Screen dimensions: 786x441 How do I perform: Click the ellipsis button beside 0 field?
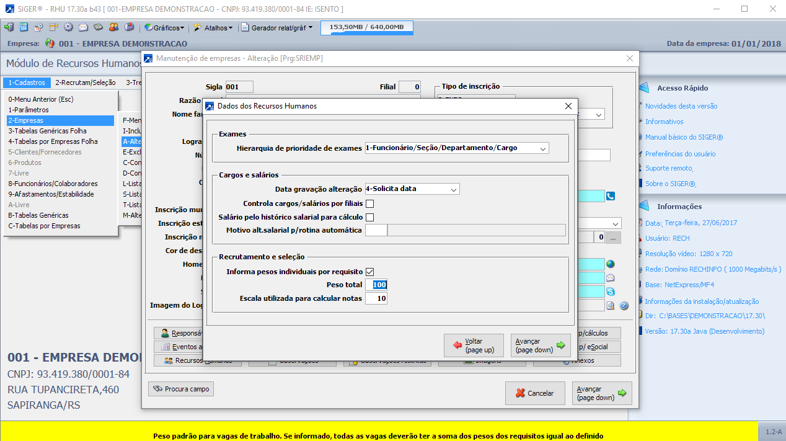tap(612, 237)
